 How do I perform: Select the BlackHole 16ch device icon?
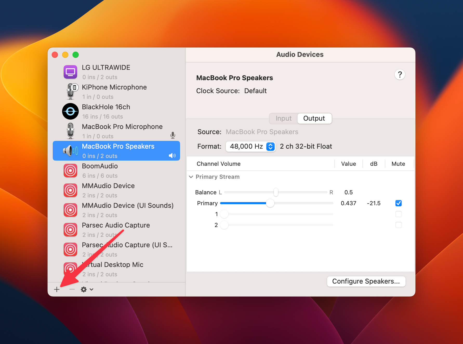pyautogui.click(x=70, y=111)
